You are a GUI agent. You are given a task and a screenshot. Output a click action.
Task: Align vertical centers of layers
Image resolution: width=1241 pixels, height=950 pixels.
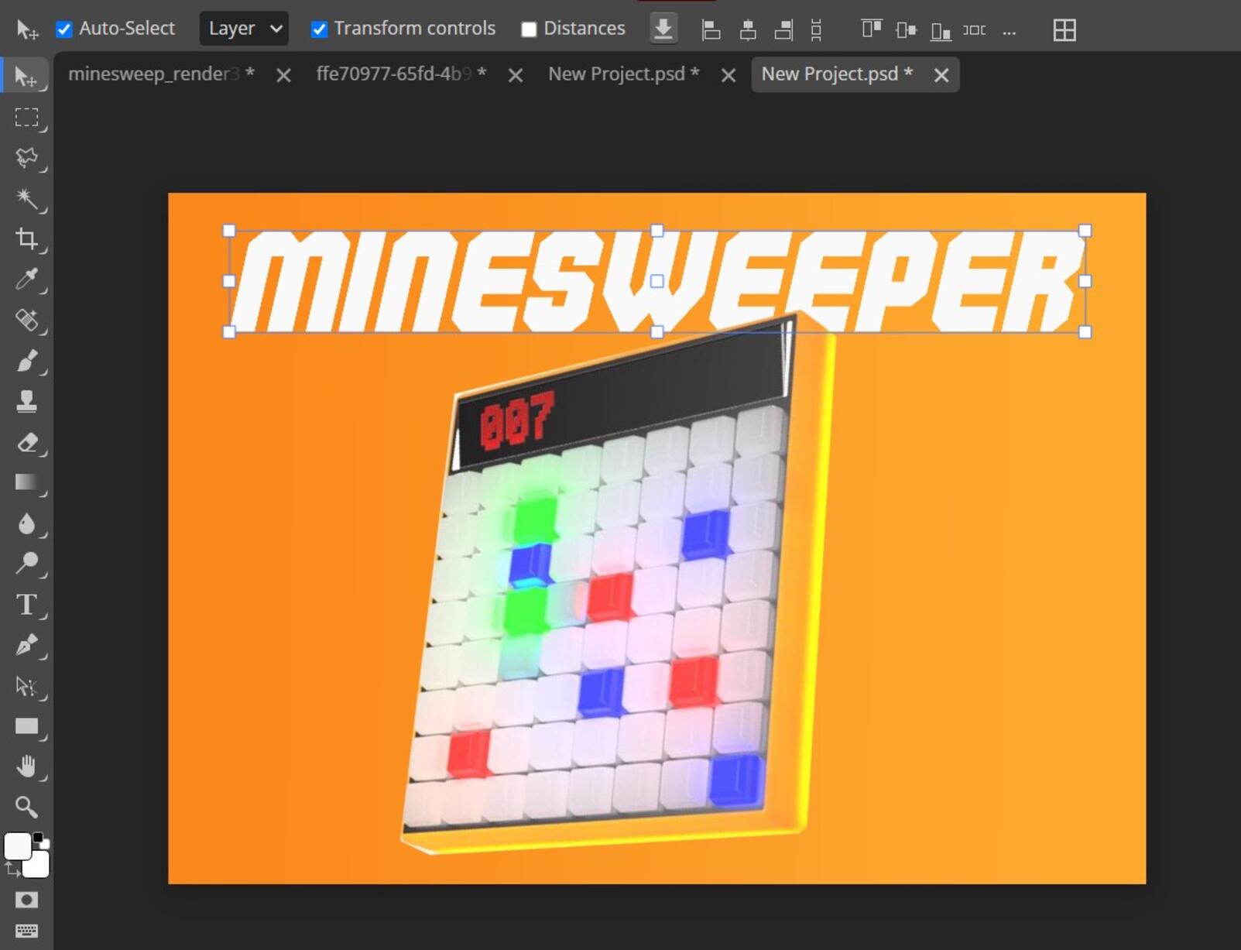tap(906, 30)
